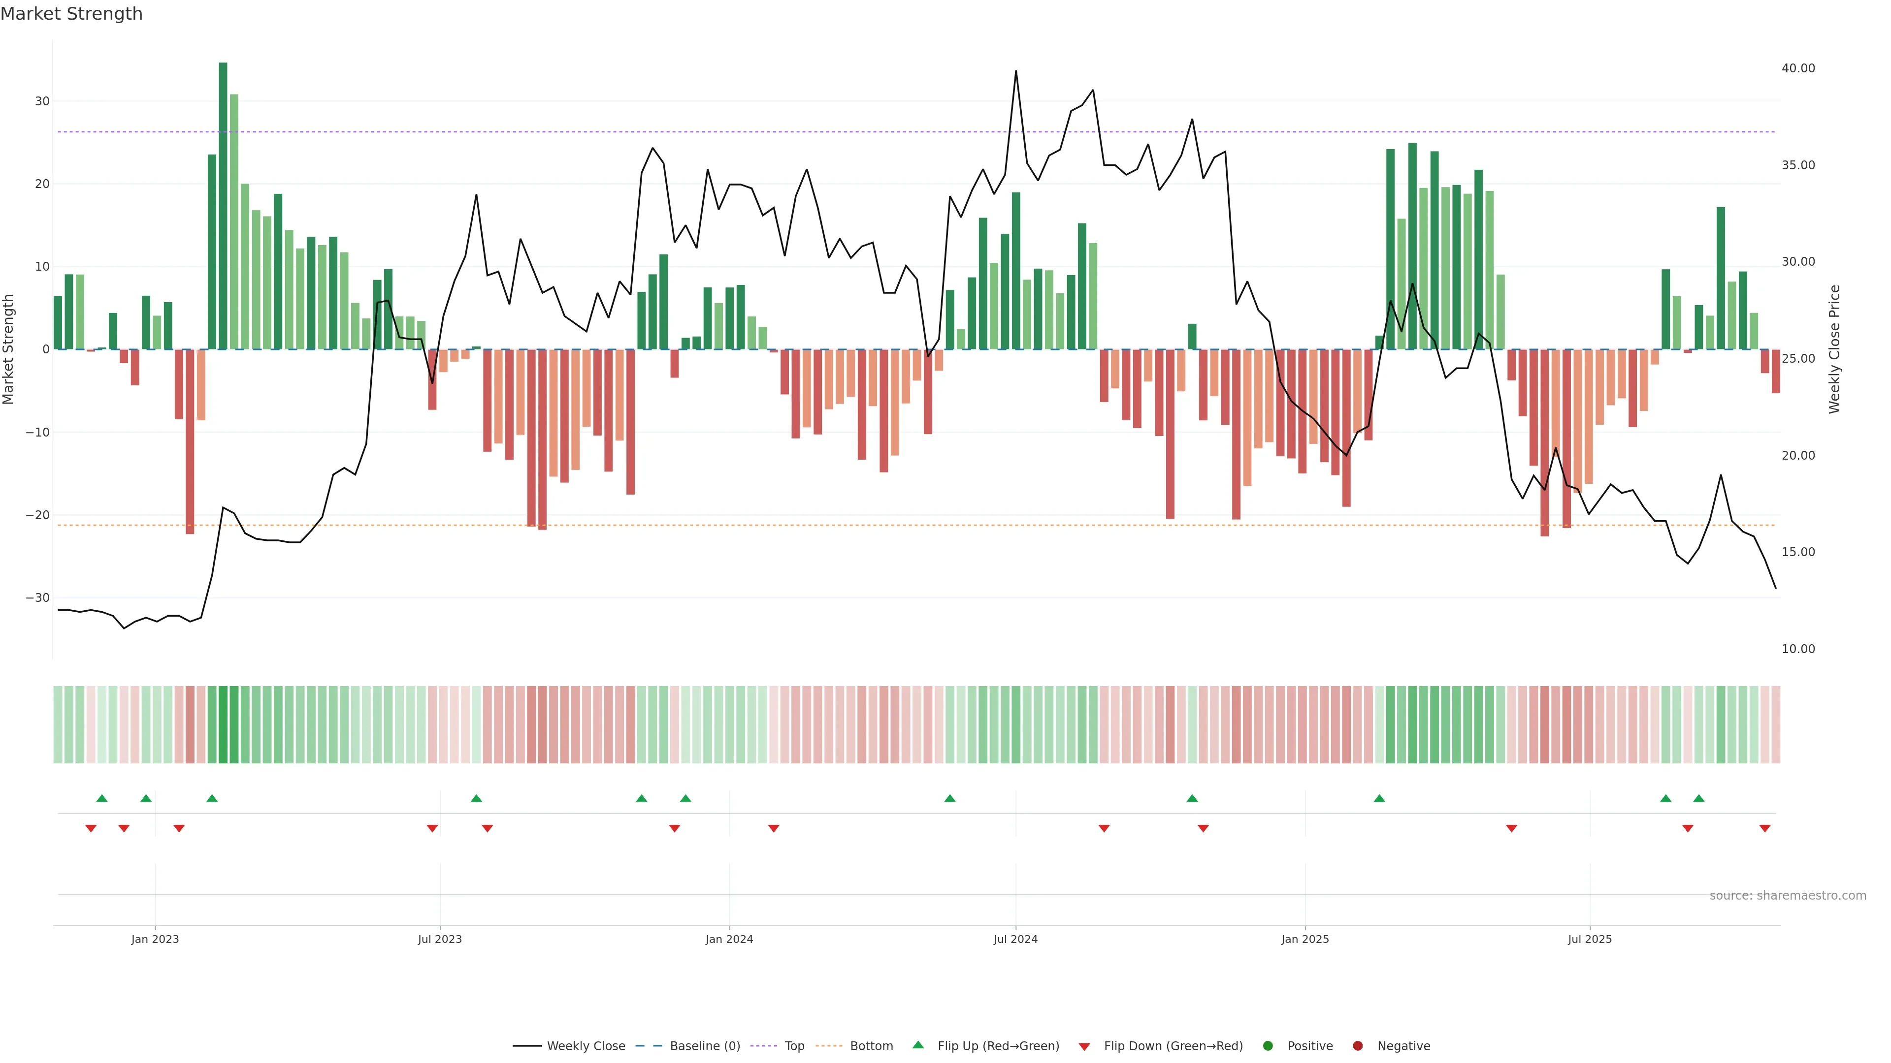This screenshot has width=1891, height=1063.
Task: Click green flip-up marker just after Jan 2025
Action: click(1379, 798)
